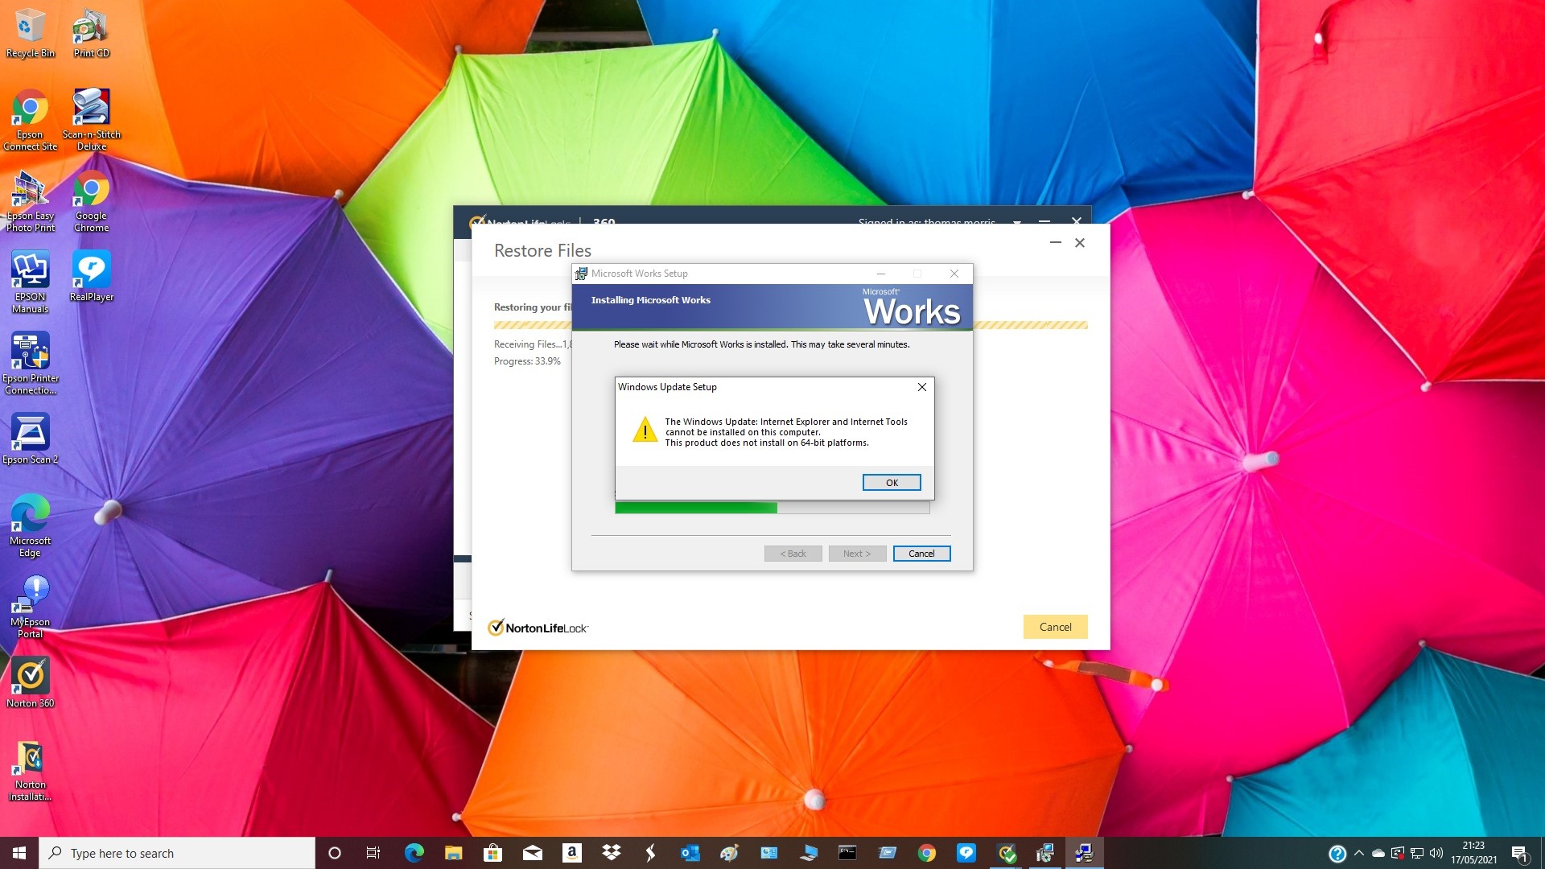Click the Dropbox icon in the taskbar
1545x869 pixels.
(x=612, y=853)
